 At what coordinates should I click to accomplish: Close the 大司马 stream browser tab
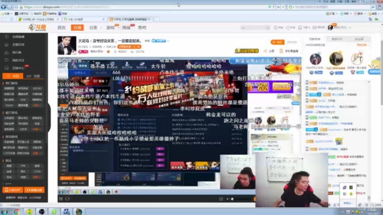(149, 19)
